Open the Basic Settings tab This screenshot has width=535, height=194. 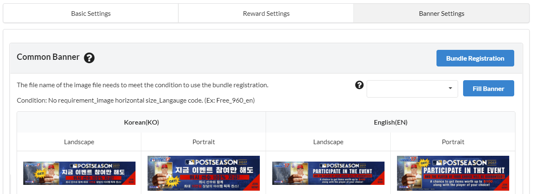point(91,13)
